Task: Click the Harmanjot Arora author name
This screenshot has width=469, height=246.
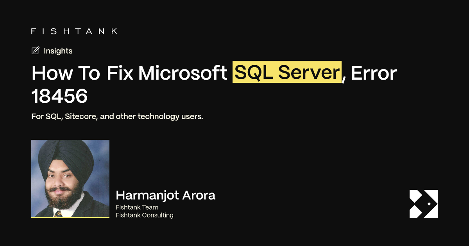Action: [166, 195]
